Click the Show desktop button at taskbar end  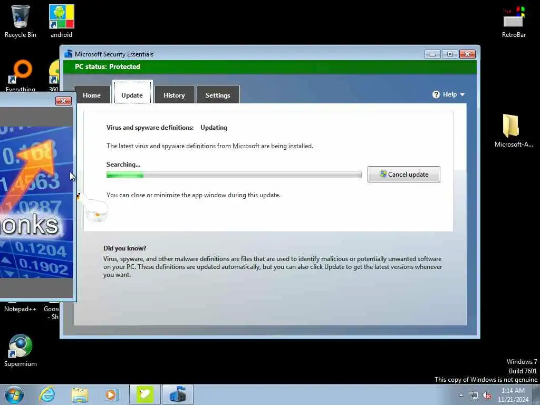click(537, 394)
